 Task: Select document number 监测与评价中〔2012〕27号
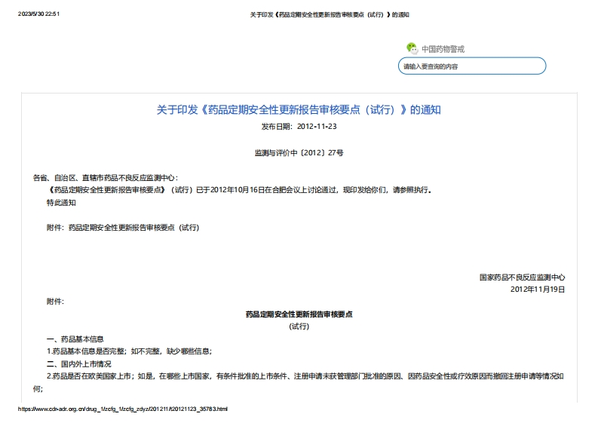click(299, 153)
